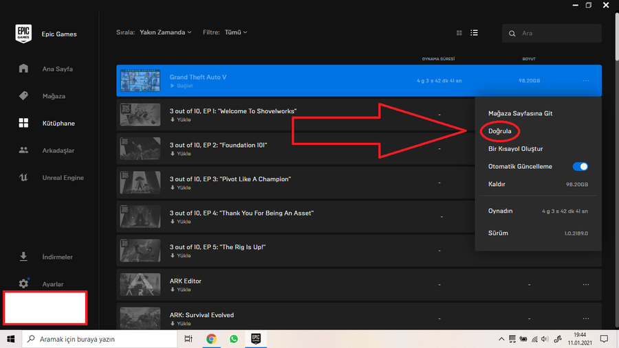Choose Mağaza Sayfasına Git option
619x348 pixels.
(x=520, y=113)
